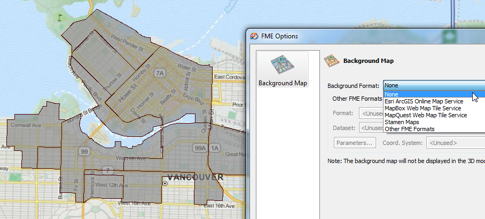Image resolution: width=485 pixels, height=219 pixels.
Task: Click the Background Map heading text
Action: pyautogui.click(x=369, y=61)
